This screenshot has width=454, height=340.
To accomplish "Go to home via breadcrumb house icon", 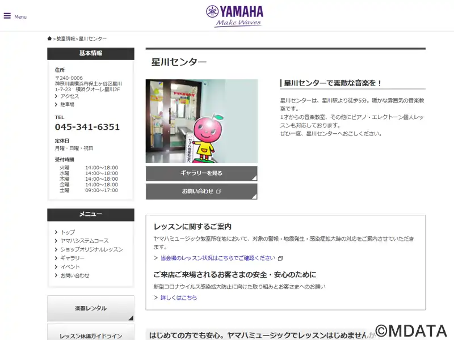I will [49, 39].
